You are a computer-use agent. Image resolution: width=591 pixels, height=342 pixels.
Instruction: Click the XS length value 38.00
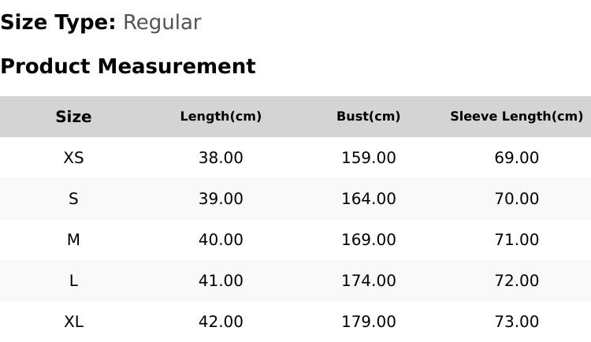(x=221, y=158)
